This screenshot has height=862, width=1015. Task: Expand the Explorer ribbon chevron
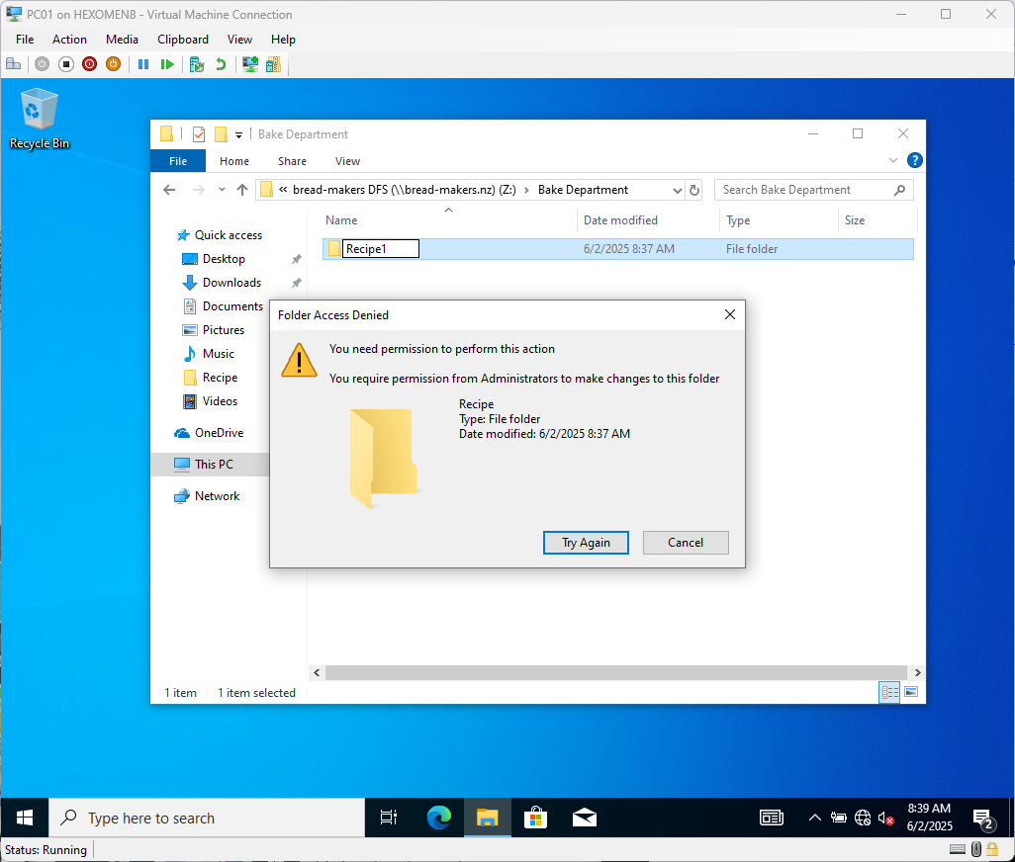coord(893,160)
